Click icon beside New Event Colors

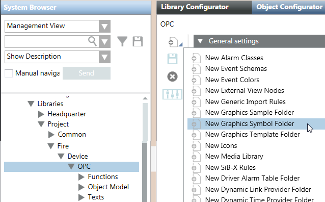click(196, 80)
